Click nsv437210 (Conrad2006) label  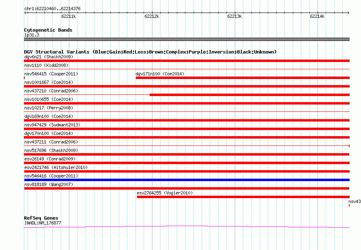tap(51, 91)
